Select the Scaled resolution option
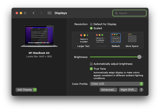This screenshot has width=160, height=111. point(91,28)
